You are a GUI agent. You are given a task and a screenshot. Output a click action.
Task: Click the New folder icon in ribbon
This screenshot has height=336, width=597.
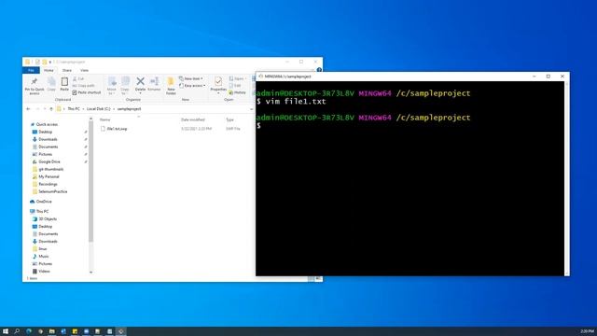171,81
